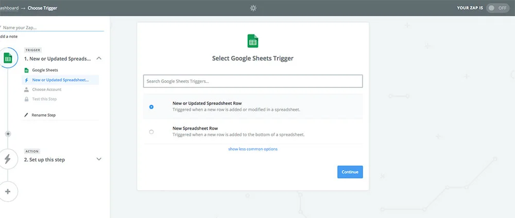Viewport: 515px width, 218px height.
Task: Select New or Updated Spreadsheet Row radio button
Action: (x=151, y=107)
